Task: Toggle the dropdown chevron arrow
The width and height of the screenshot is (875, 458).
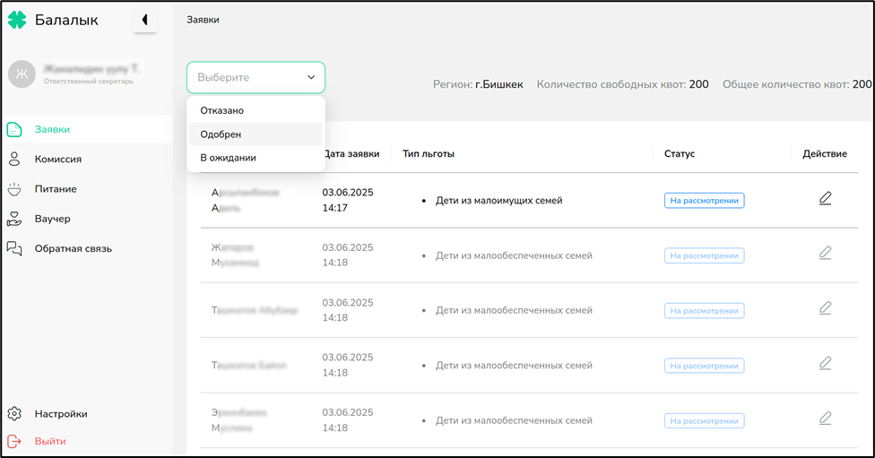Action: 311,78
